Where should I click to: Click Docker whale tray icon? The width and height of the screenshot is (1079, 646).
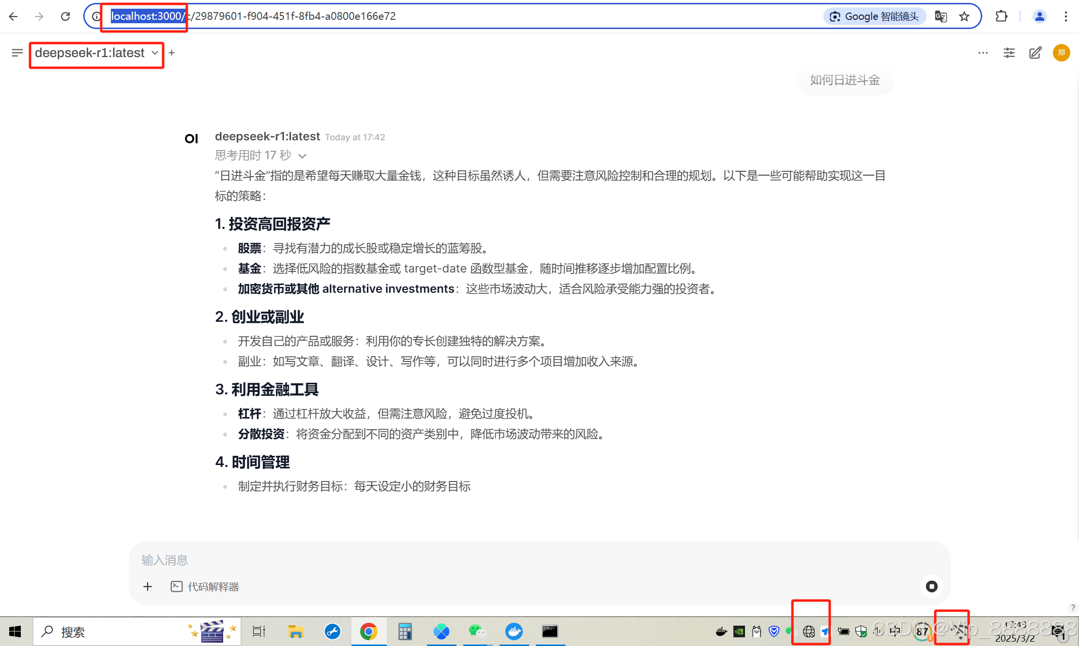click(x=721, y=631)
